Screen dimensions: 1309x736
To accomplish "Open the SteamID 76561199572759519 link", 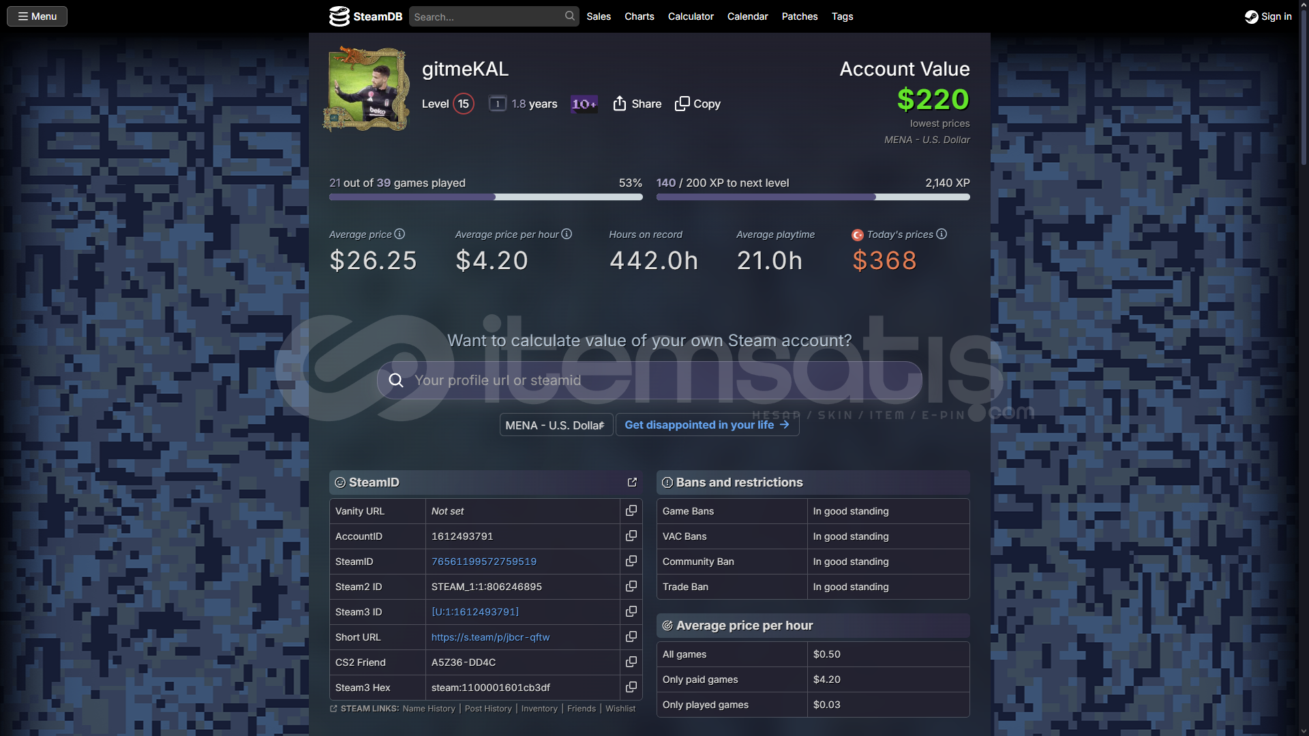I will [x=484, y=562].
